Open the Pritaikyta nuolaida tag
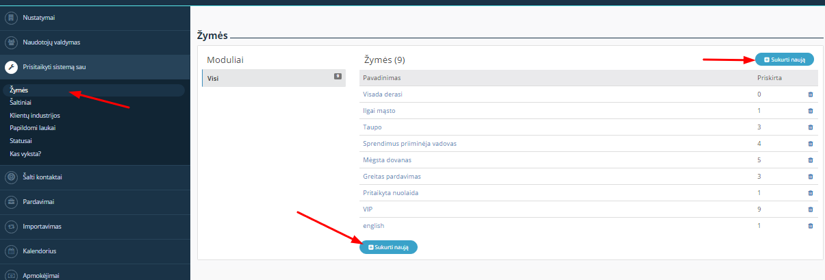The height and width of the screenshot is (280, 825). pyautogui.click(x=390, y=193)
